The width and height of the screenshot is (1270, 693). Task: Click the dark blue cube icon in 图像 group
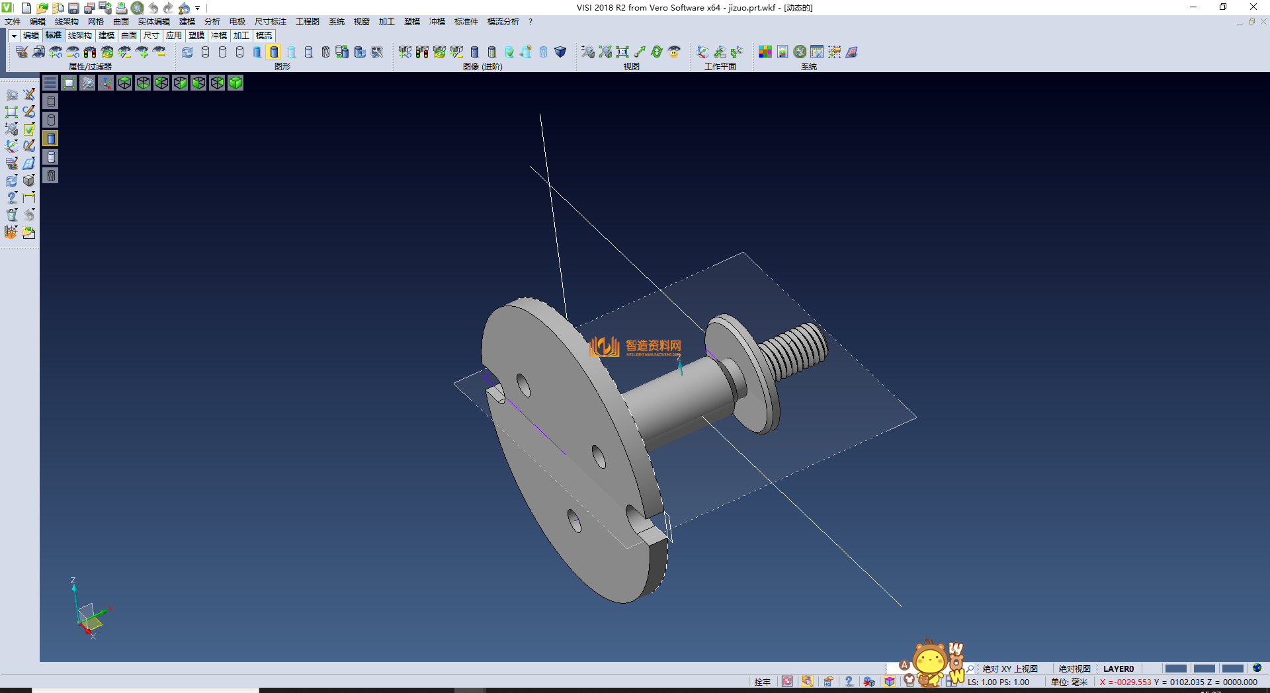coord(560,52)
